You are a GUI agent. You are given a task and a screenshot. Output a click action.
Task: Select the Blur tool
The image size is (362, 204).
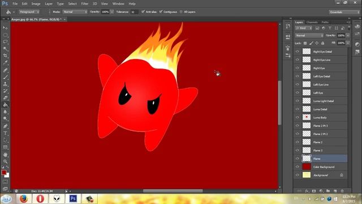click(x=5, y=112)
